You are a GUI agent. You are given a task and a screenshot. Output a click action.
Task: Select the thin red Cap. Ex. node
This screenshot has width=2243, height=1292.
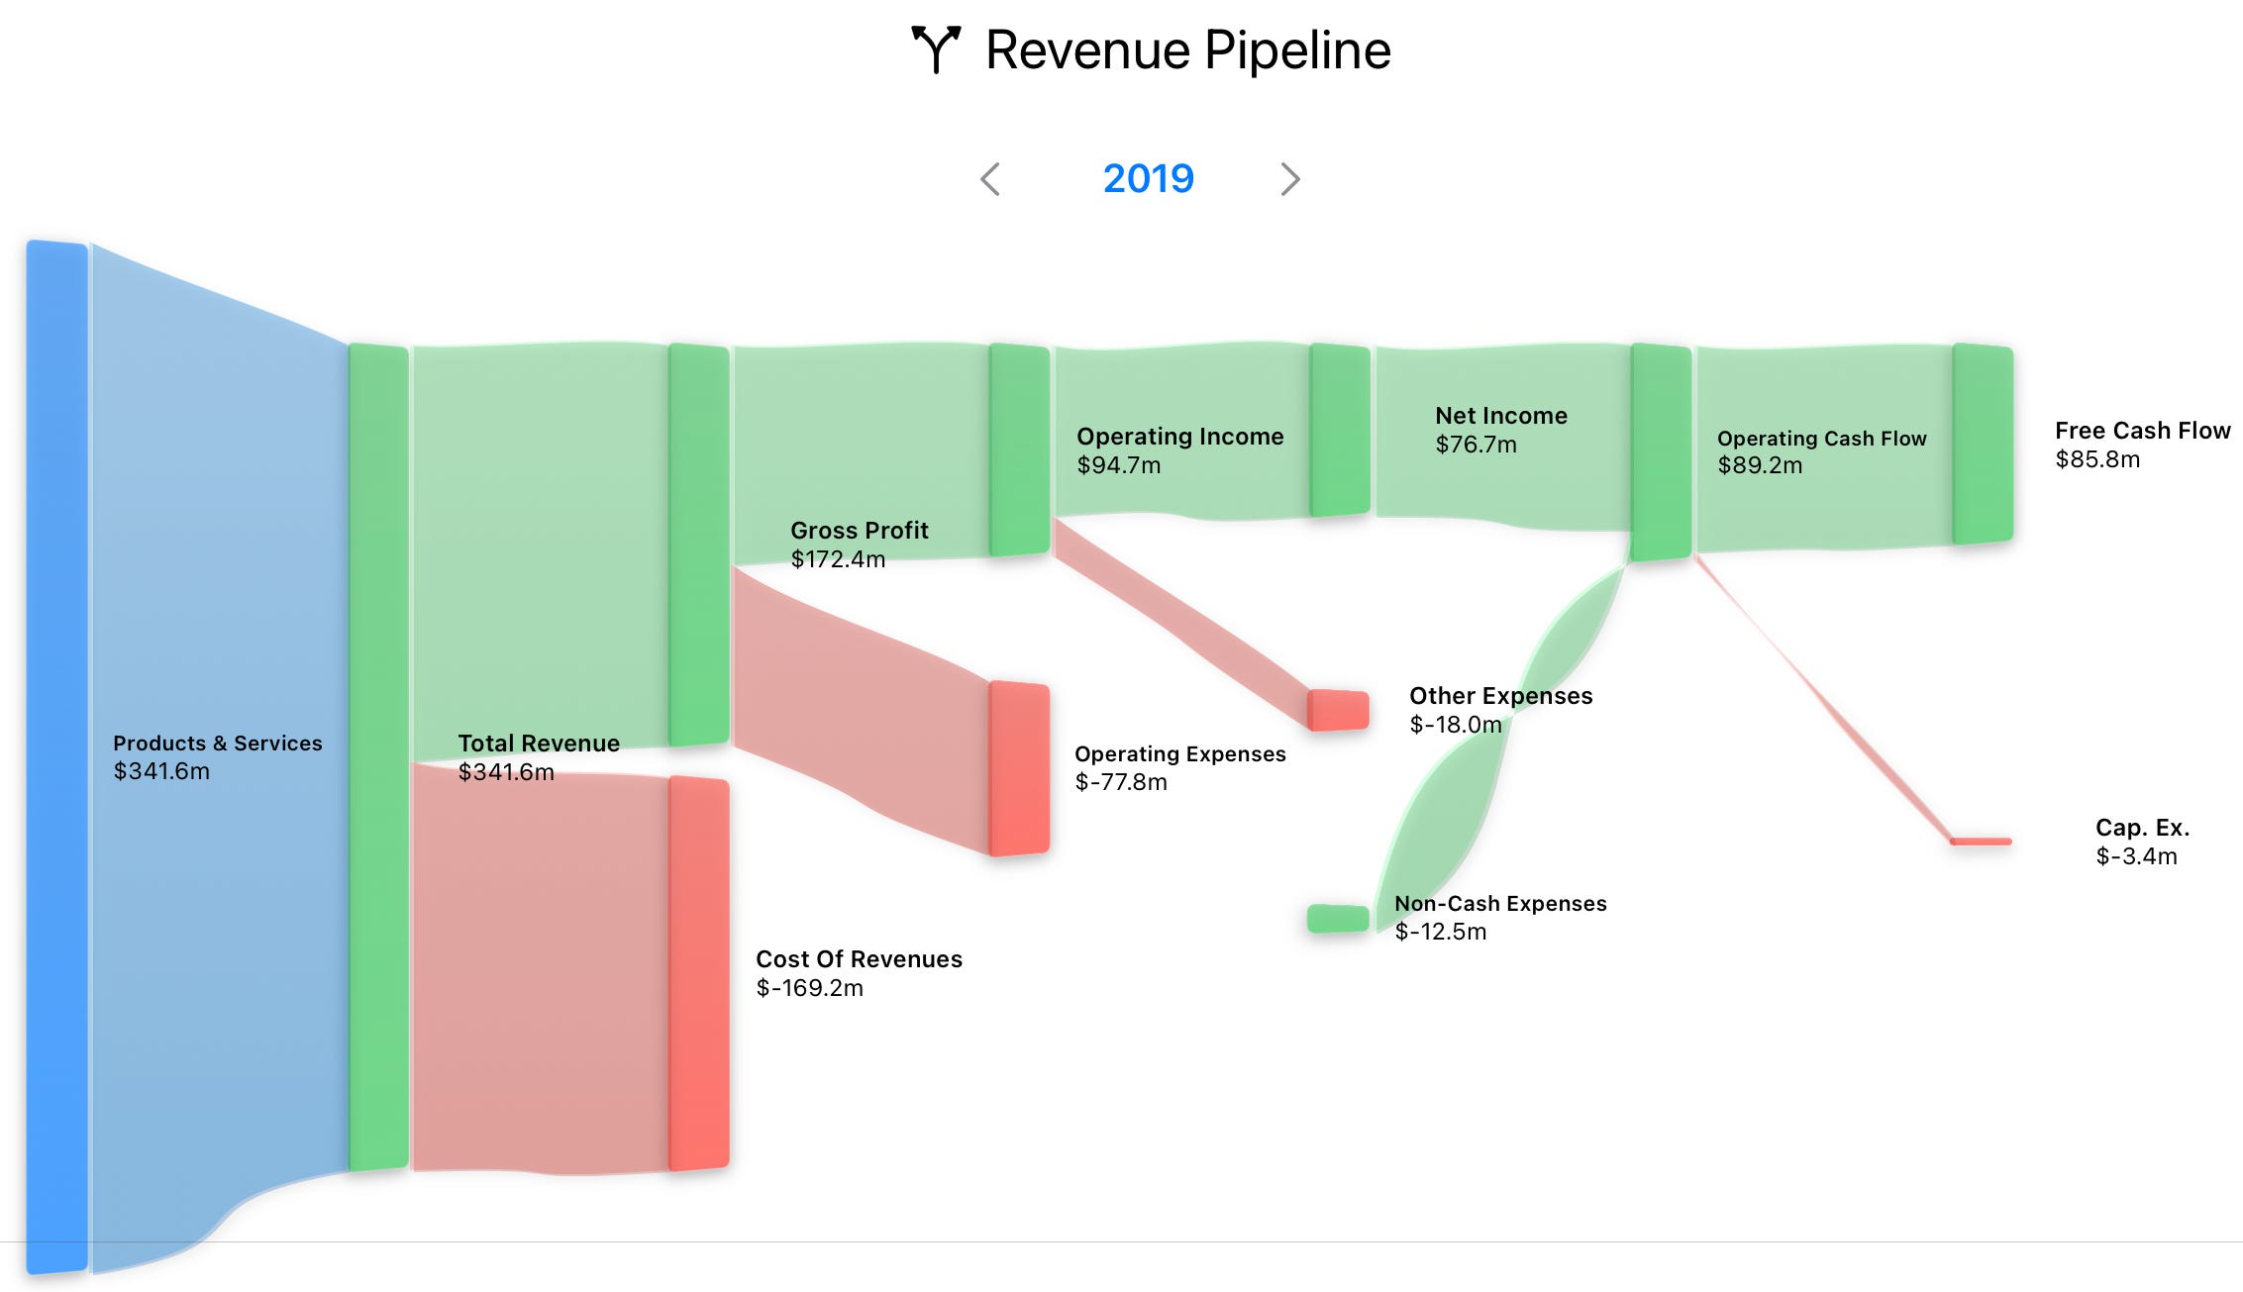click(1981, 842)
